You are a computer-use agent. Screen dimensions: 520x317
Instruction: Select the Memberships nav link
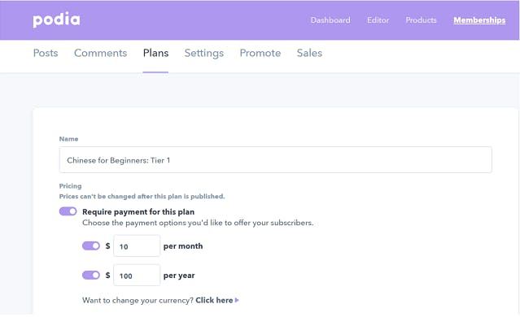pyautogui.click(x=479, y=20)
